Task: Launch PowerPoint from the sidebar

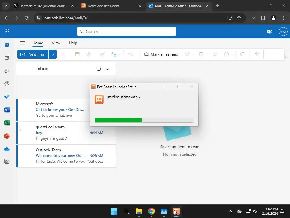Action: pyautogui.click(x=7, y=136)
